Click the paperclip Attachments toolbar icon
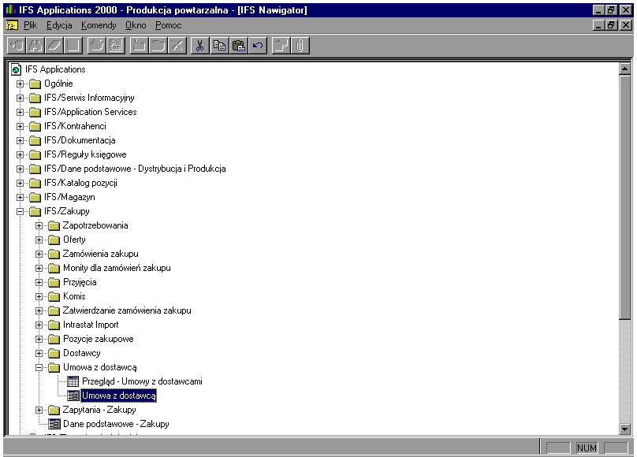 (x=300, y=46)
